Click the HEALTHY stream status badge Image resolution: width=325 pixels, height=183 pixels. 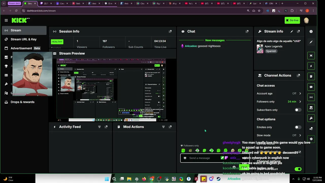click(x=57, y=42)
